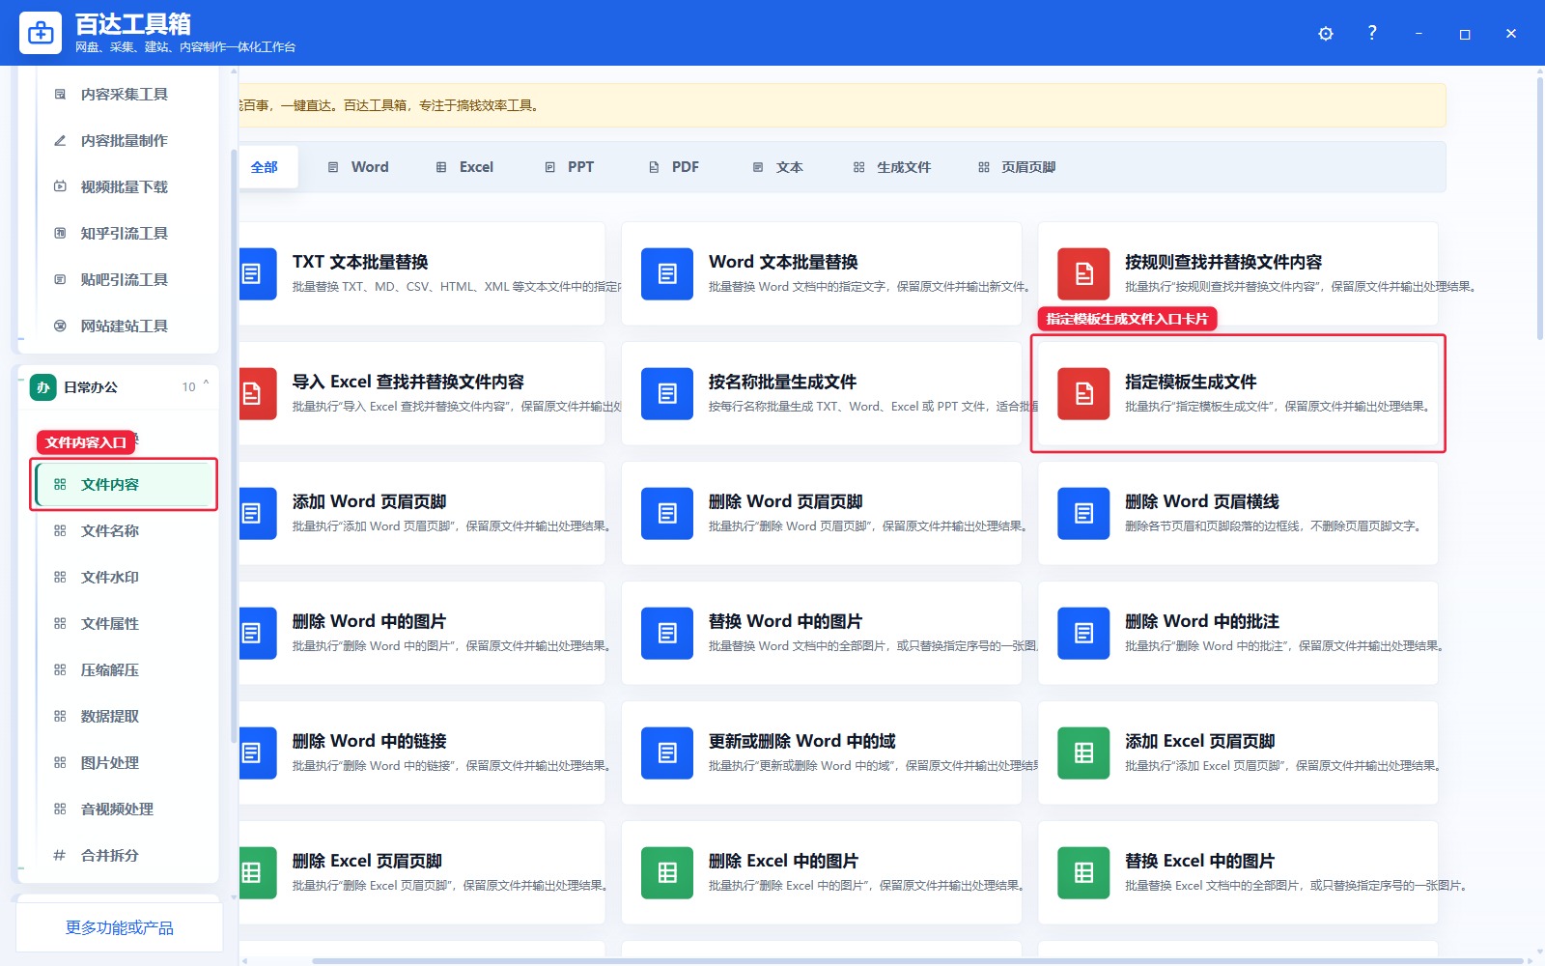Open settings via the gear icon
This screenshot has height=966, width=1545.
pyautogui.click(x=1326, y=34)
